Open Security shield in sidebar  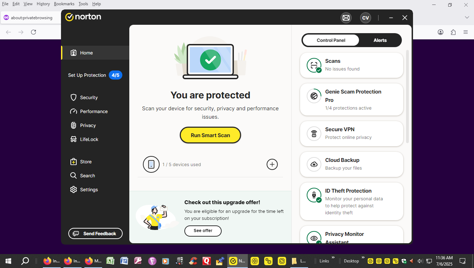tap(74, 97)
